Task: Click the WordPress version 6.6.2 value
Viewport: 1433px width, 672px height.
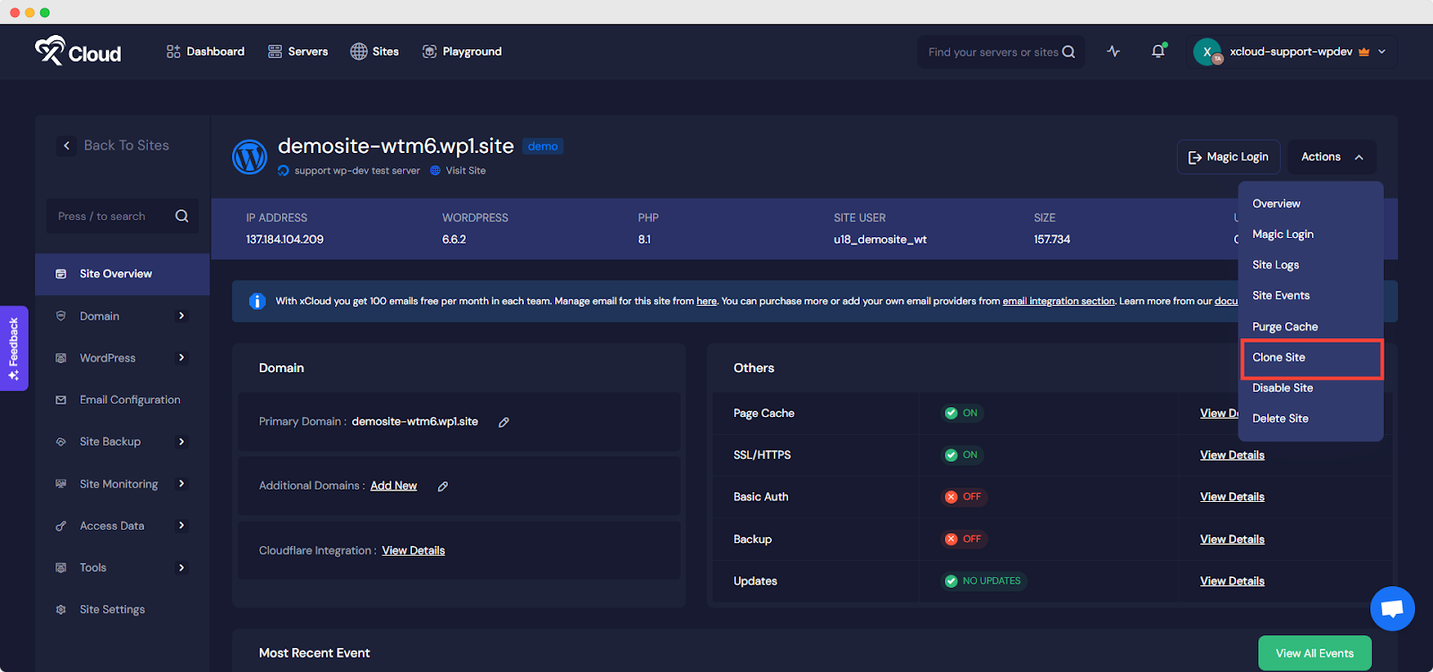Action: 454,240
